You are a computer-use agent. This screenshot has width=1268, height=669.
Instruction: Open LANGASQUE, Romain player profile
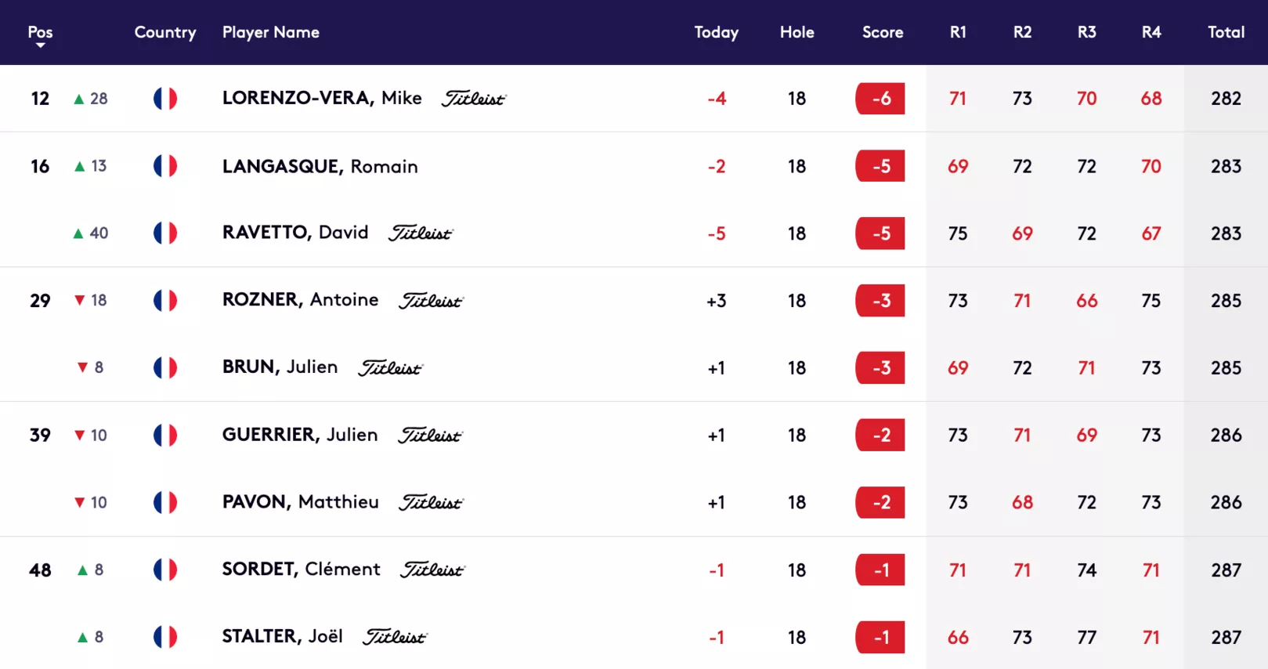click(x=320, y=166)
